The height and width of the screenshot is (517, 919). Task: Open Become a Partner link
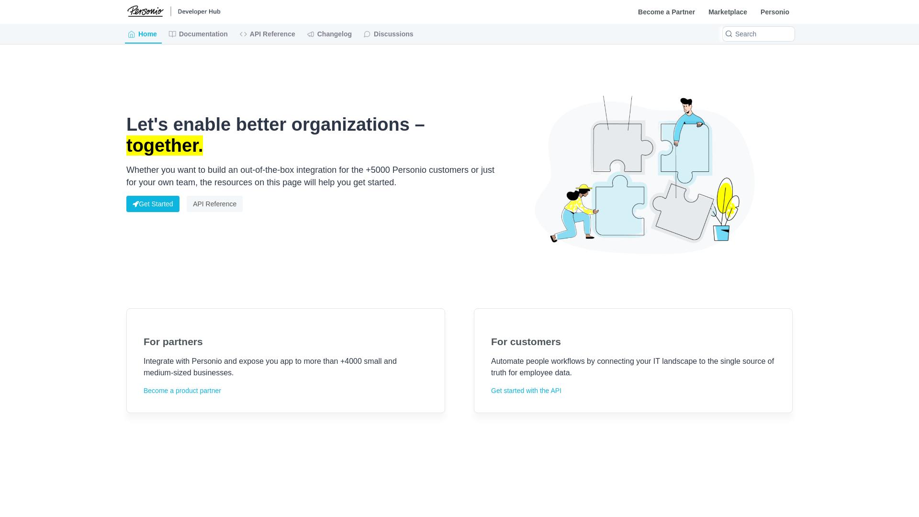coord(666,12)
